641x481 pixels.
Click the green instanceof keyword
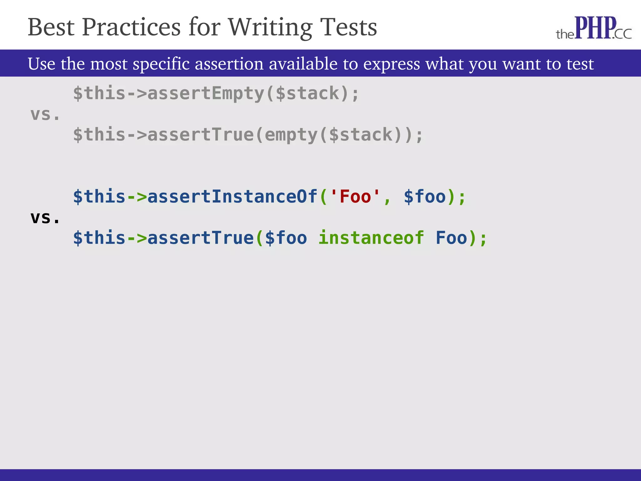click(x=371, y=238)
